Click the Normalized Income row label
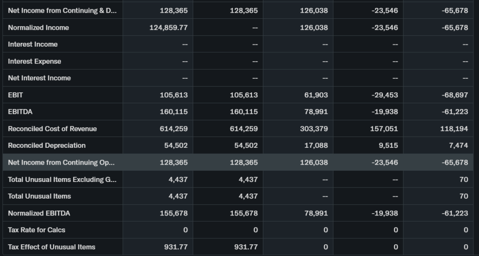 [38, 28]
